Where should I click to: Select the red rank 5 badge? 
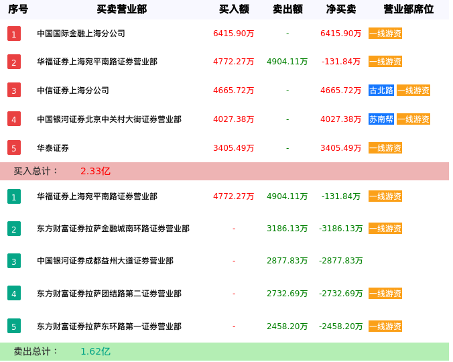click(x=14, y=148)
